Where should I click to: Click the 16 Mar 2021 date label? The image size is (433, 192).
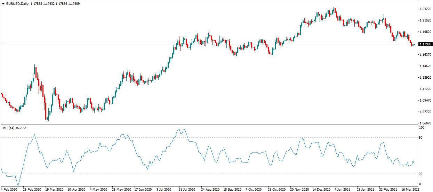point(410,190)
